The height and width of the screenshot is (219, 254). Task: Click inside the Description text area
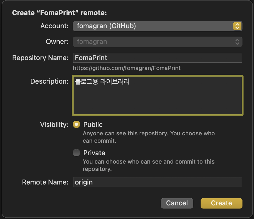coord(157,95)
